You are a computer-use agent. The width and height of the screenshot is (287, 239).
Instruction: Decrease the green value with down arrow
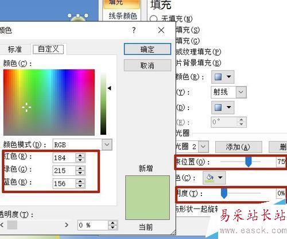(80, 173)
